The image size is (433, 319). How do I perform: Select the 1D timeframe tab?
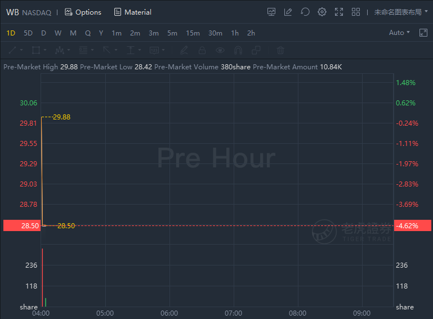(11, 33)
